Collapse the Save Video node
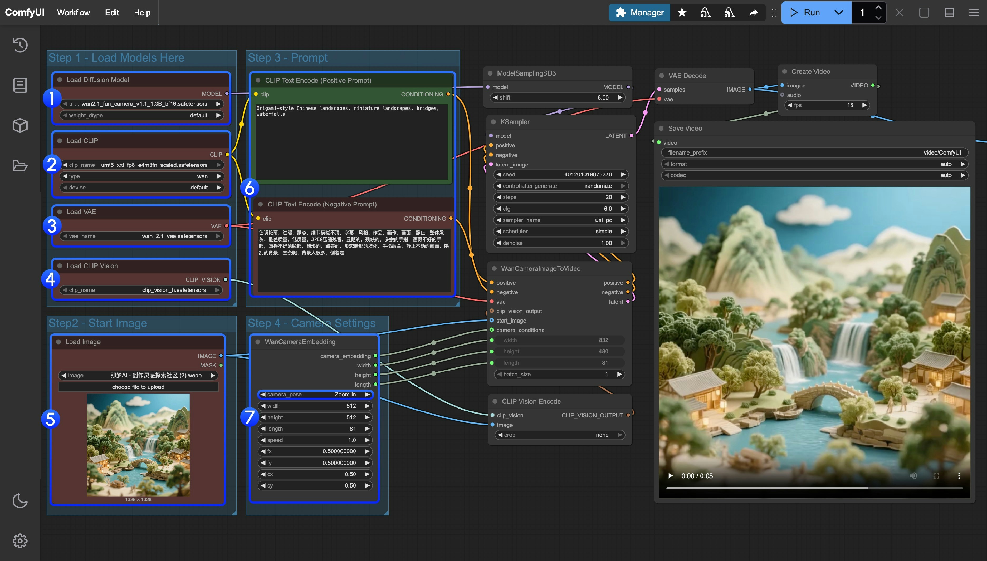 [x=661, y=128]
